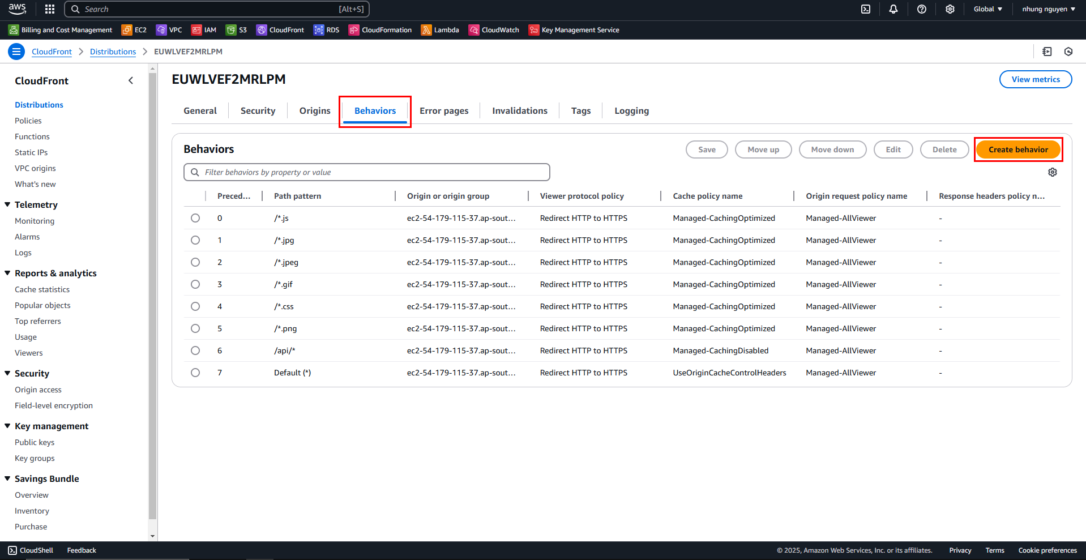Open Cache statistics in the sidebar
1086x560 pixels.
coord(42,289)
